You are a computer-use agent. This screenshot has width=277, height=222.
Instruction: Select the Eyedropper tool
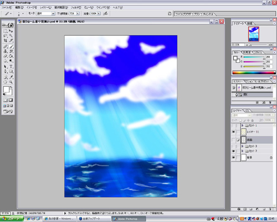[x=11, y=77]
